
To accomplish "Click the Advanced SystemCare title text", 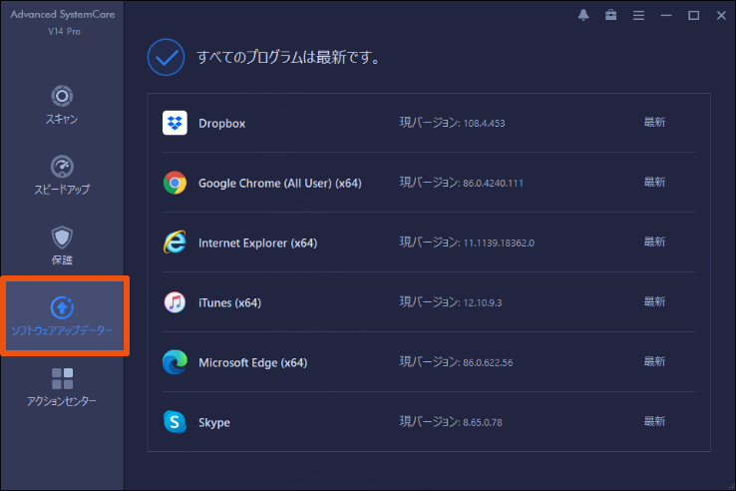I will pyautogui.click(x=63, y=15).
